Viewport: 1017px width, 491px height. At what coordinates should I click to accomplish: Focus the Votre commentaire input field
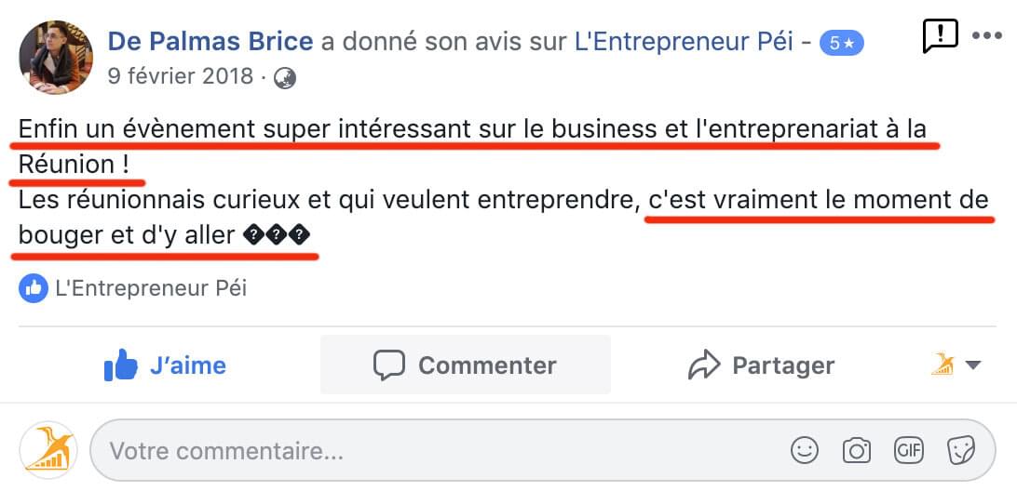click(x=419, y=452)
